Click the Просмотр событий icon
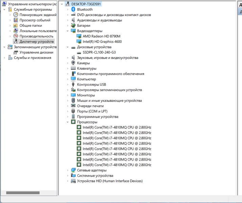242x203 pixels. (16, 20)
